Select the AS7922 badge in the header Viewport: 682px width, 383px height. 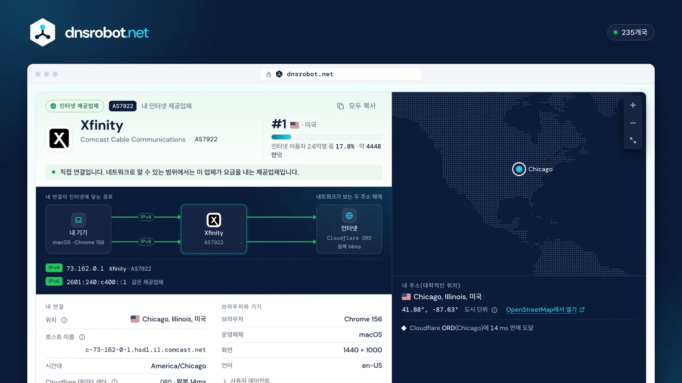[x=123, y=106]
